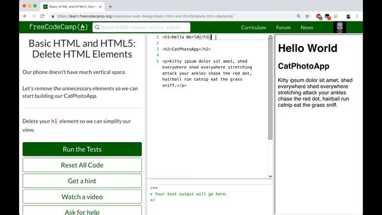382x215 pixels.
Task: Click the macOS green fullscreen button
Action: [x=35, y=6]
